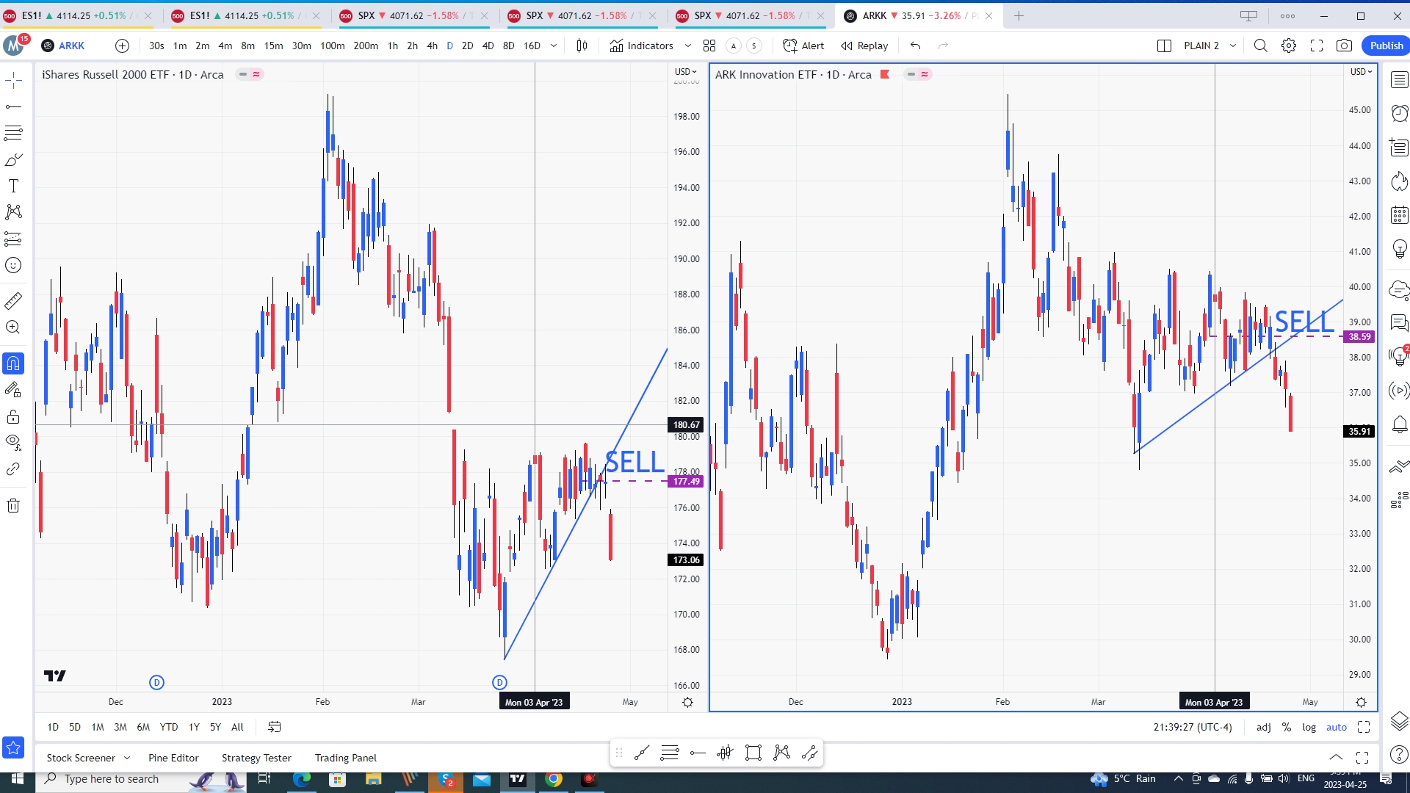The image size is (1410, 793).
Task: Select the 1M date range
Action: click(x=97, y=727)
